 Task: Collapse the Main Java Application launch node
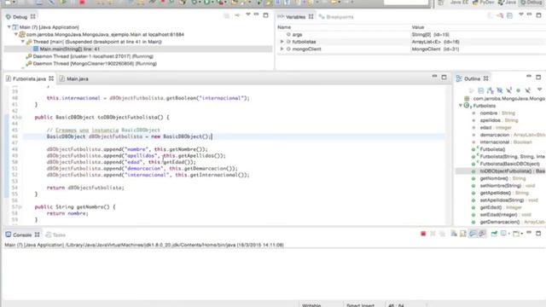9,26
